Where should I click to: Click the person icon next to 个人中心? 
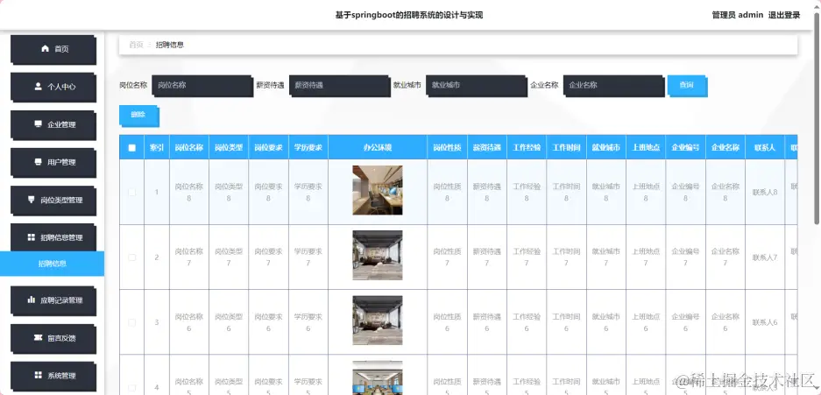tap(38, 87)
